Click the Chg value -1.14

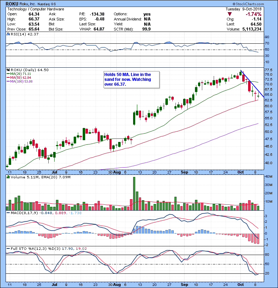[x=256, y=19]
